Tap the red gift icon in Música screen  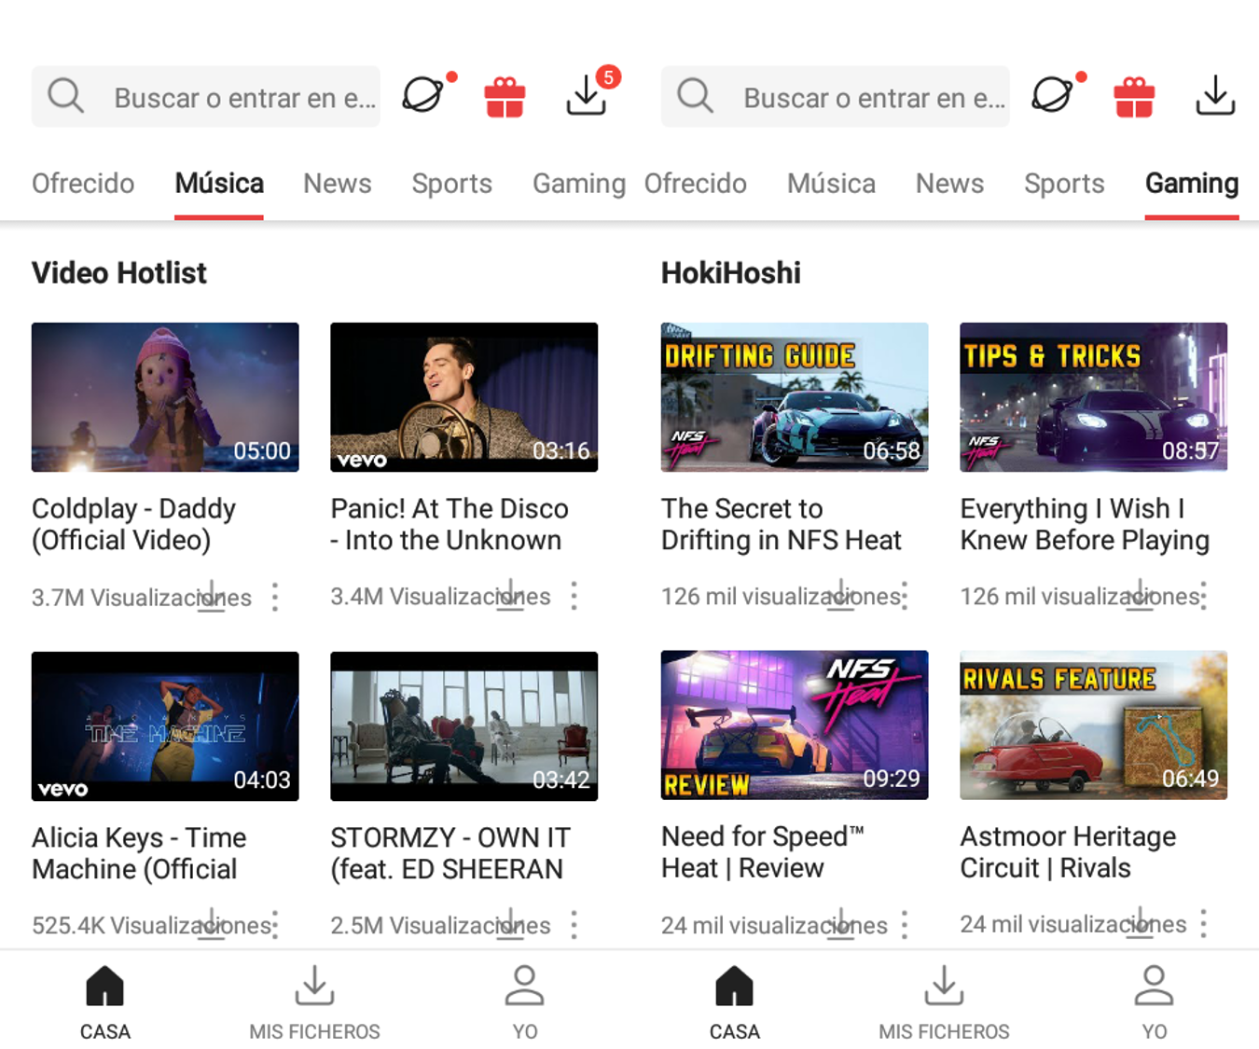click(x=505, y=97)
